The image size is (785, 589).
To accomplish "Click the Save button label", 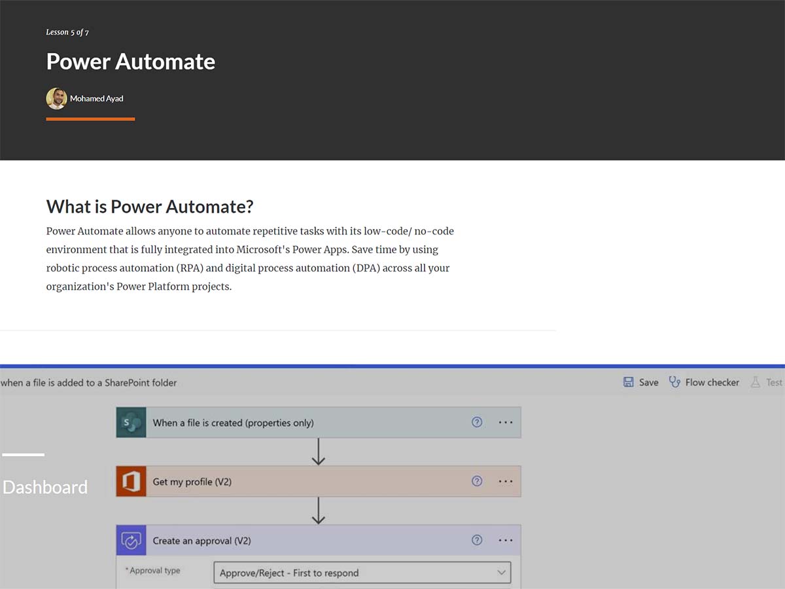I will 648,382.
